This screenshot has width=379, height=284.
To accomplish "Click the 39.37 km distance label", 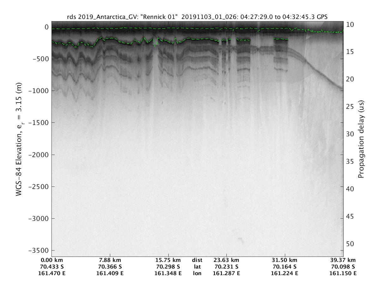I will 343,260.
